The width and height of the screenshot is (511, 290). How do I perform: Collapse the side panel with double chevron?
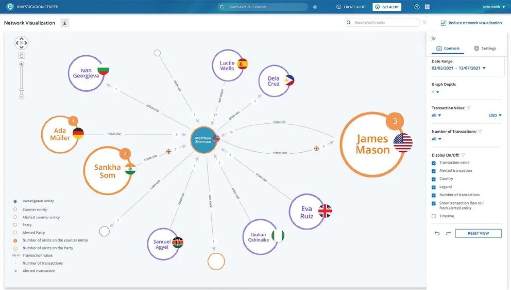coord(433,39)
